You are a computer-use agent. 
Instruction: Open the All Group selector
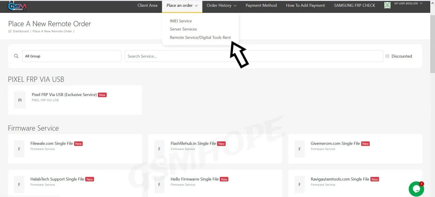[72, 56]
